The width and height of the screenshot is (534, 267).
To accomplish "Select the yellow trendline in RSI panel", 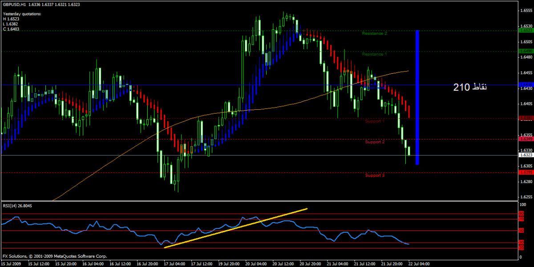I will (x=236, y=228).
